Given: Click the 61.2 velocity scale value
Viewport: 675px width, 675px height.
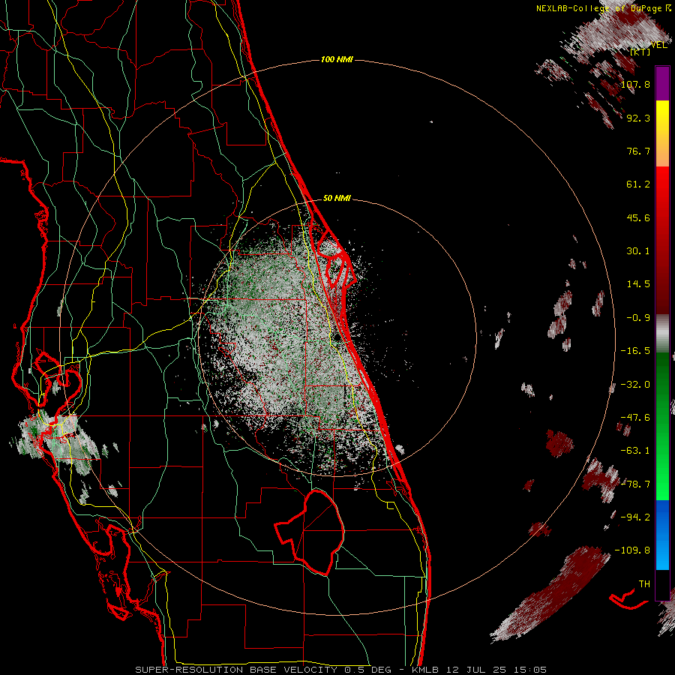Looking at the screenshot, I should point(638,184).
